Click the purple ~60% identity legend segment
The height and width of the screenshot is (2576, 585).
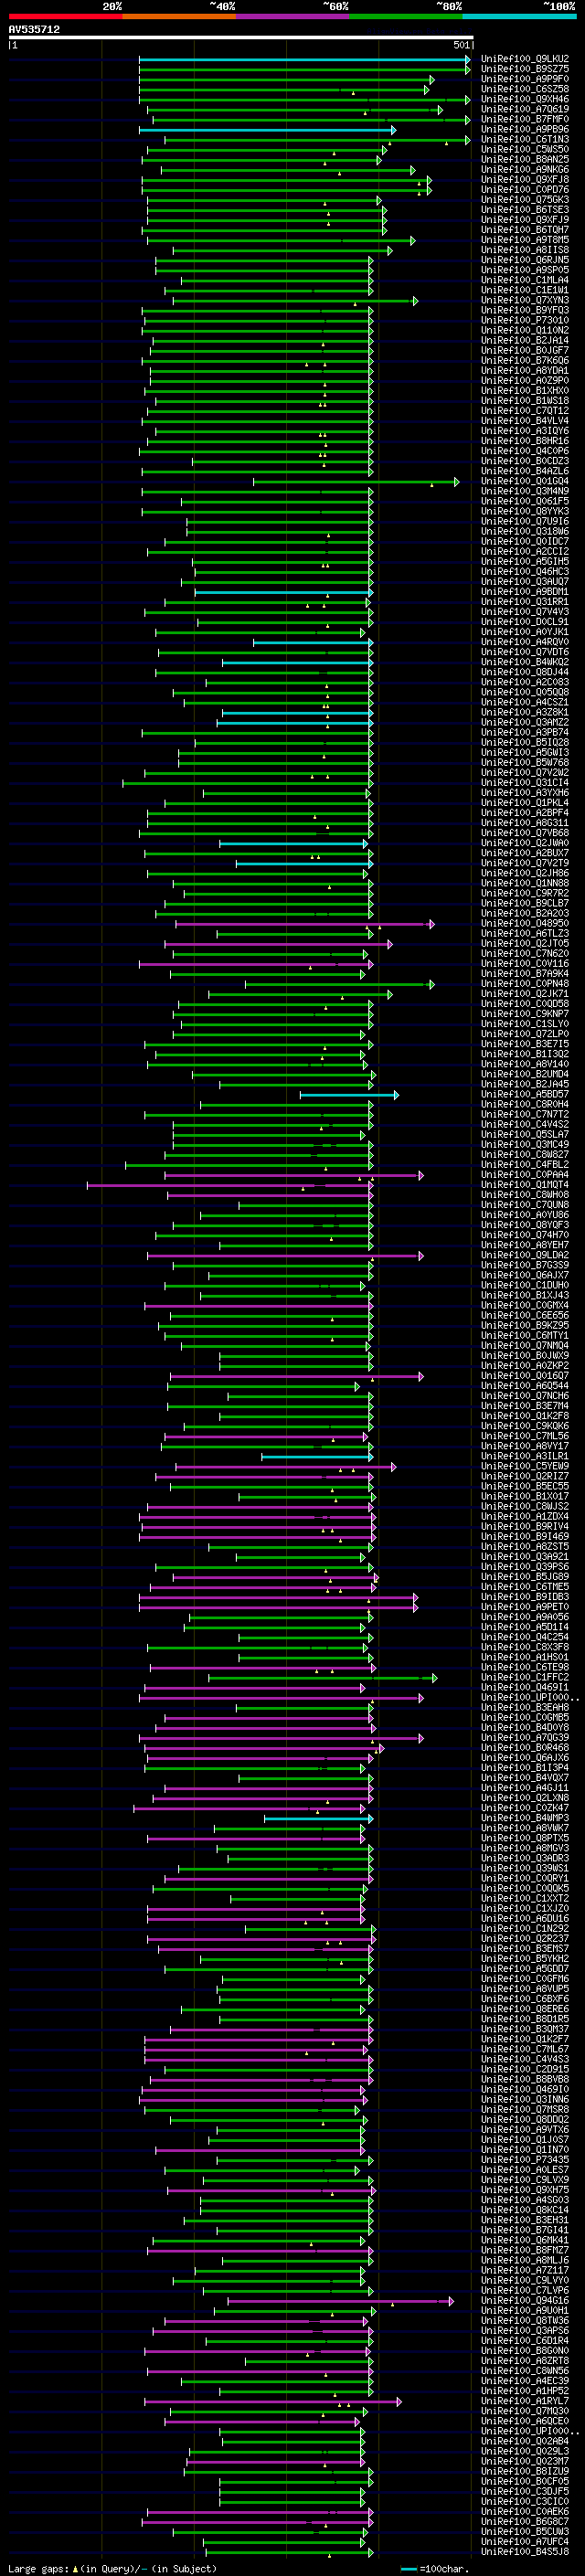pos(292,16)
